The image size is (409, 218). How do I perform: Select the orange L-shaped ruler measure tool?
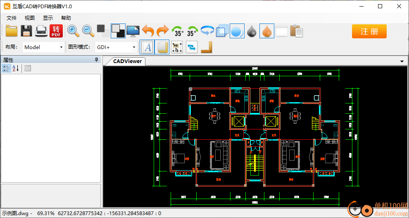pos(207,47)
